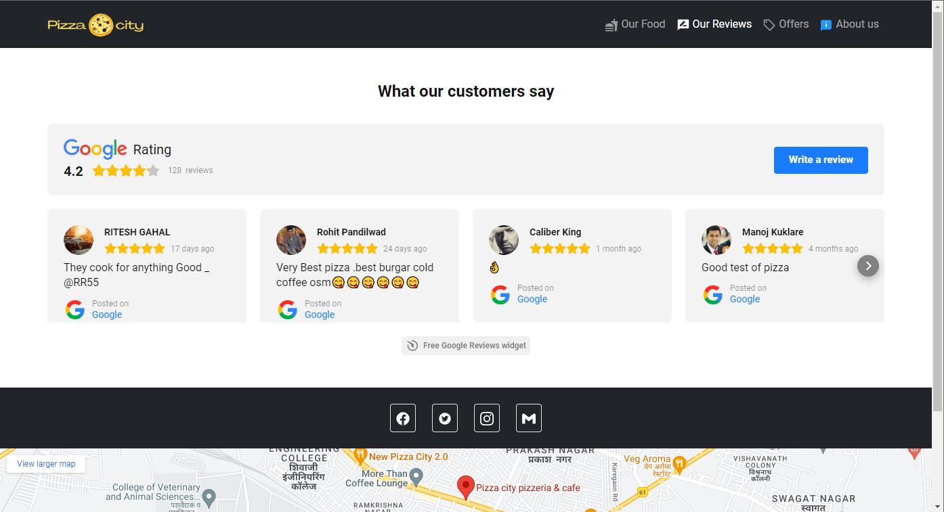Click "4 months ago" timestamp
The image size is (944, 512).
(x=833, y=249)
